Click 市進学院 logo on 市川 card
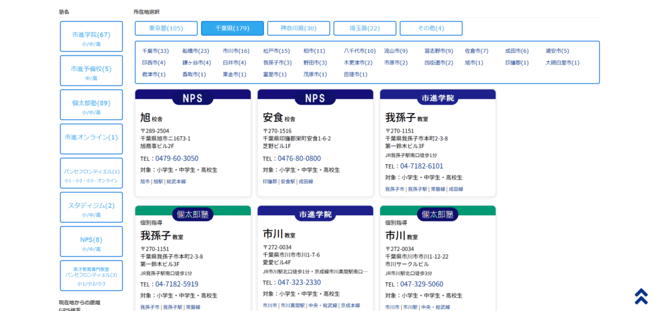 (315, 215)
